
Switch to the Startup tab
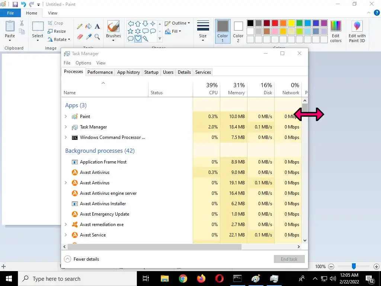click(151, 72)
